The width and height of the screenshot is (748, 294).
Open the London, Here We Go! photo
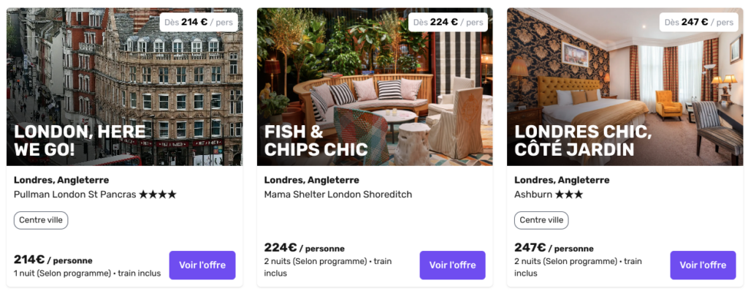point(124,87)
